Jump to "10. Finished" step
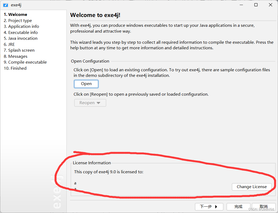278x213 pixels. tap(15, 68)
